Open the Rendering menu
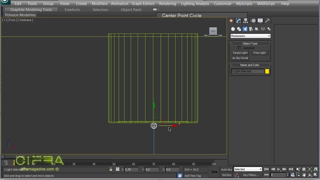This screenshot has height=180, width=320. click(x=167, y=3)
